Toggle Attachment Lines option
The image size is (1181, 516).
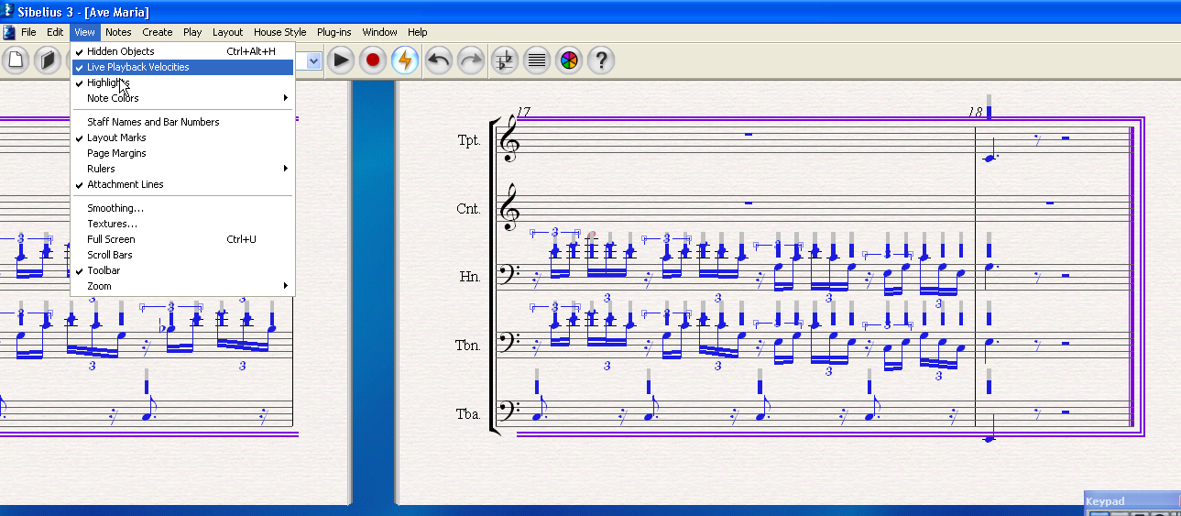(x=182, y=184)
